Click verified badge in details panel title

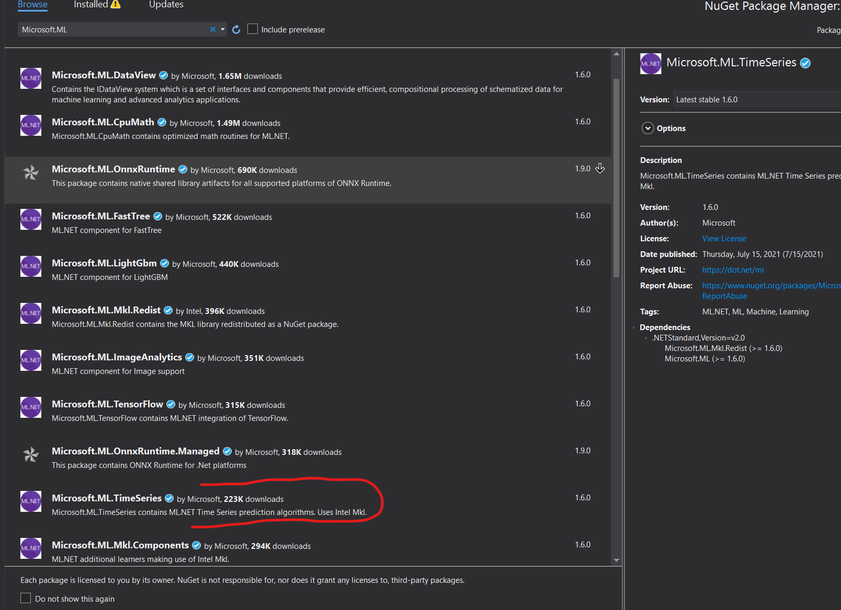click(x=805, y=63)
